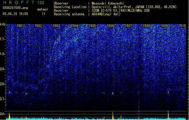Click the 'Observer' field label
The width and height of the screenshot is (189, 120).
click(x=61, y=3)
